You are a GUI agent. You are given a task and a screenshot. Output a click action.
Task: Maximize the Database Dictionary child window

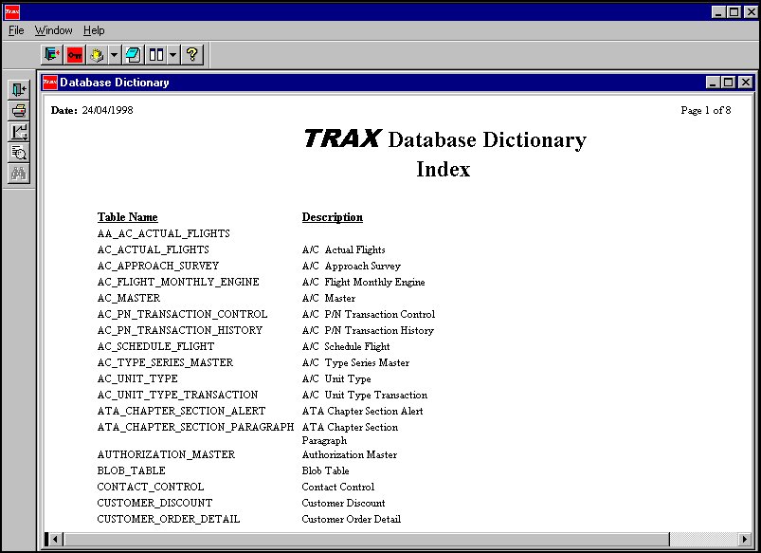[729, 83]
